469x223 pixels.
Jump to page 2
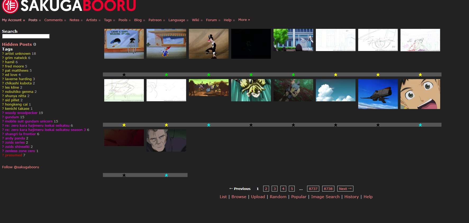266,189
